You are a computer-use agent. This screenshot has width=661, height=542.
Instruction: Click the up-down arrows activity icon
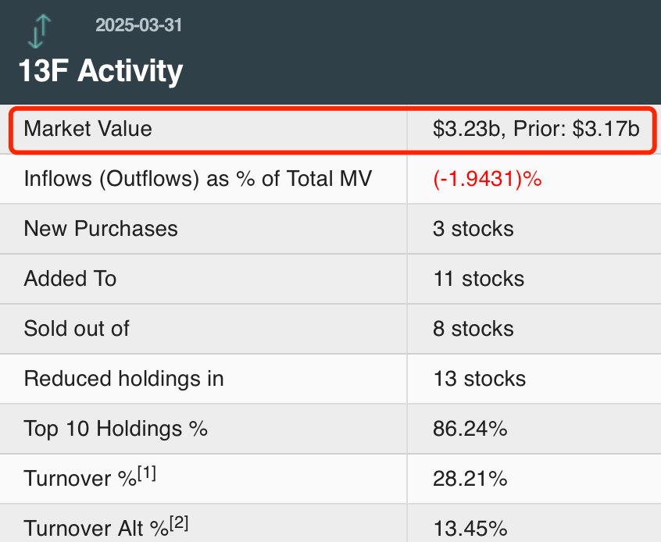click(x=40, y=32)
